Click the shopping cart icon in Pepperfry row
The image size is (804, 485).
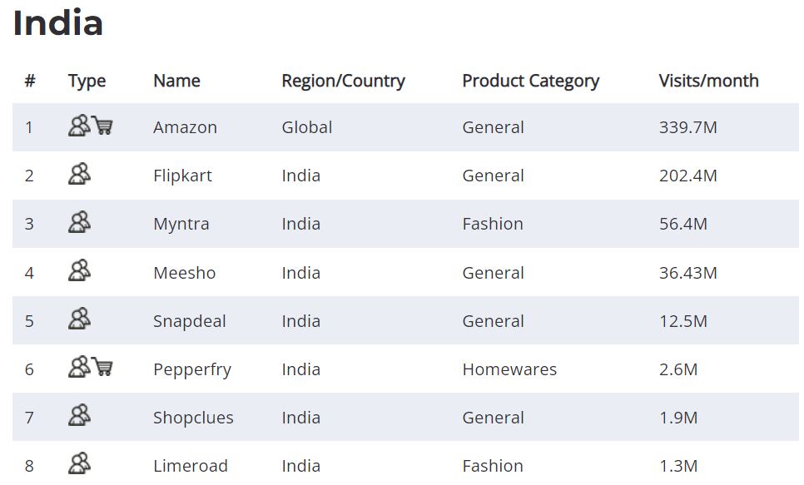[x=102, y=367]
